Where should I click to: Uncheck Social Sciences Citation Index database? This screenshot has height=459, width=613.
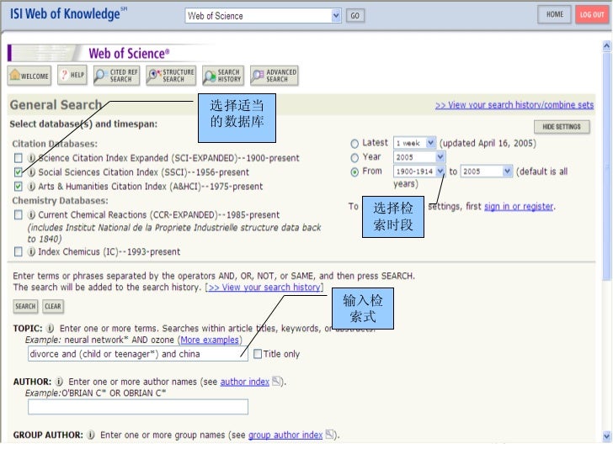coord(18,172)
